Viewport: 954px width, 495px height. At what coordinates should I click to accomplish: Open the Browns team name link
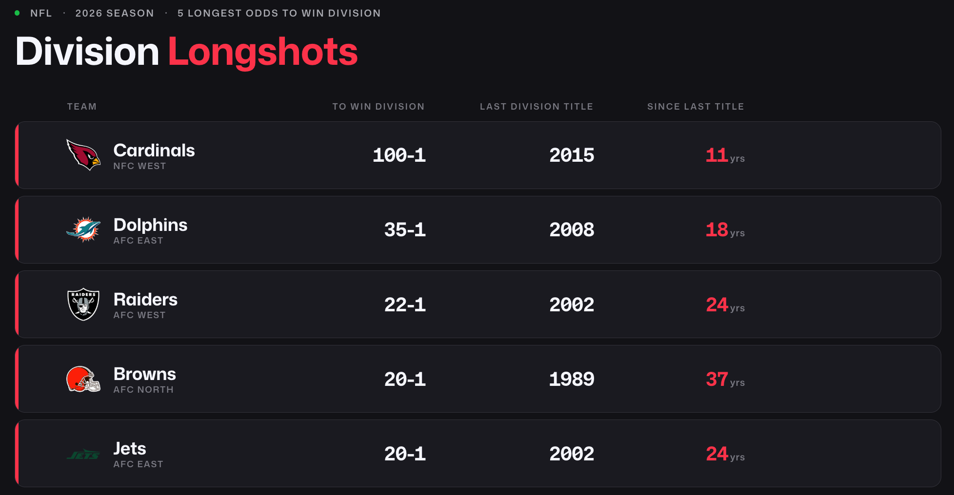tap(144, 374)
